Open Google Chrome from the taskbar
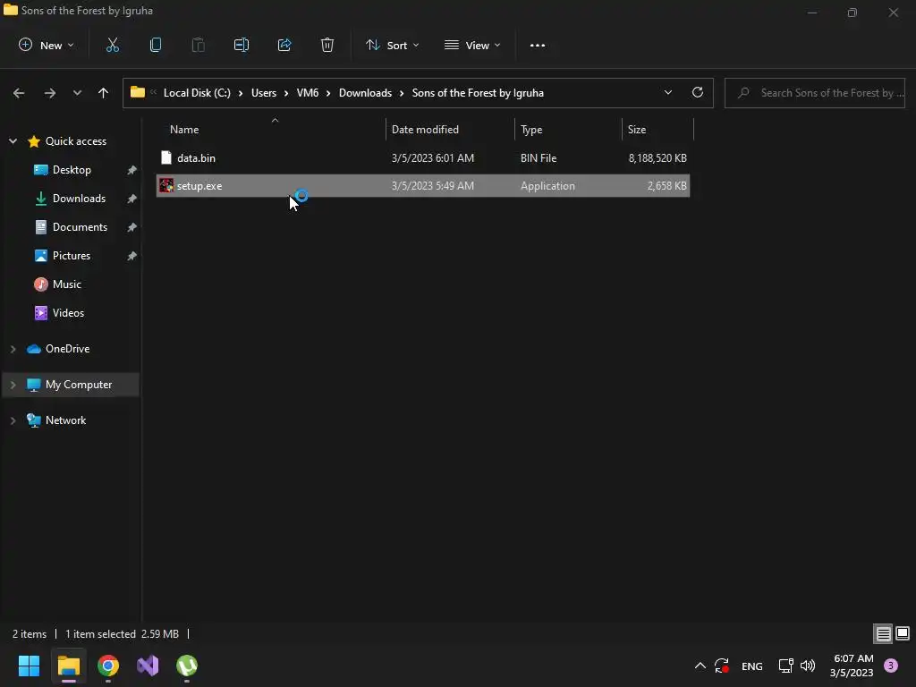 point(108,666)
